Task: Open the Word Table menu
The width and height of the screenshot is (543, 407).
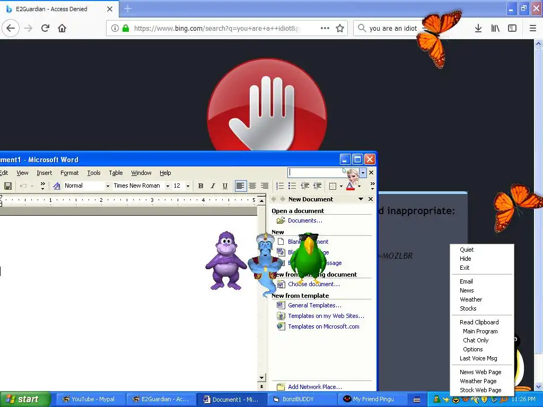Action: point(116,173)
